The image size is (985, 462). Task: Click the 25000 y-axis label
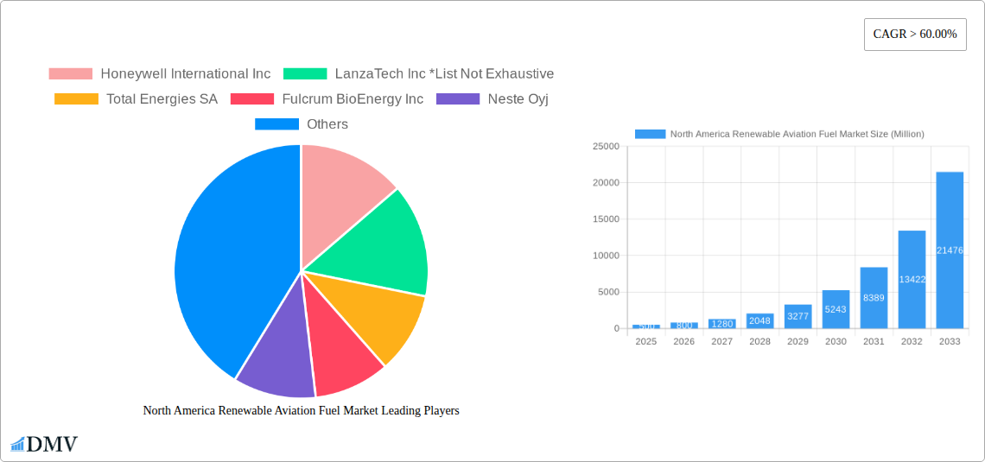pyautogui.click(x=606, y=146)
